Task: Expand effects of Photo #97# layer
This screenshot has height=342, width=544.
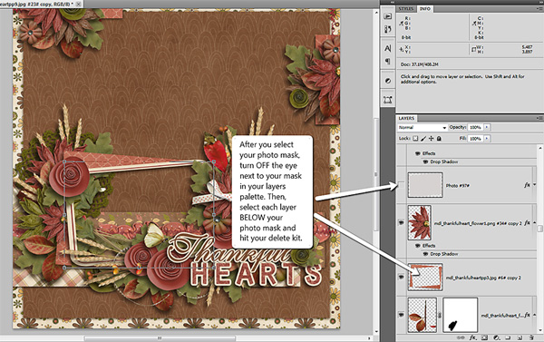Action: coord(535,185)
